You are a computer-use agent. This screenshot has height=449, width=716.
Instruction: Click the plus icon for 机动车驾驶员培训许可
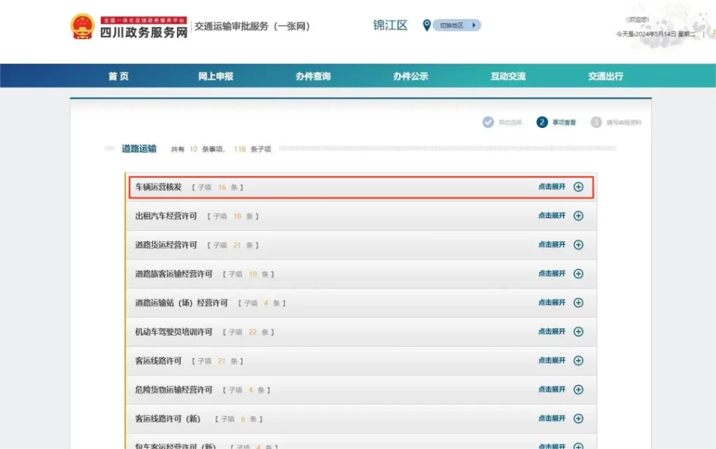578,332
